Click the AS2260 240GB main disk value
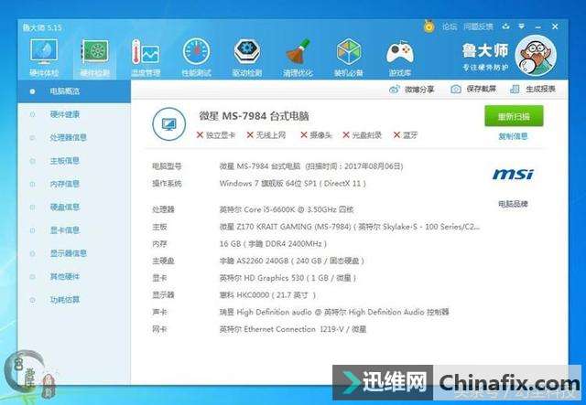 291,261
